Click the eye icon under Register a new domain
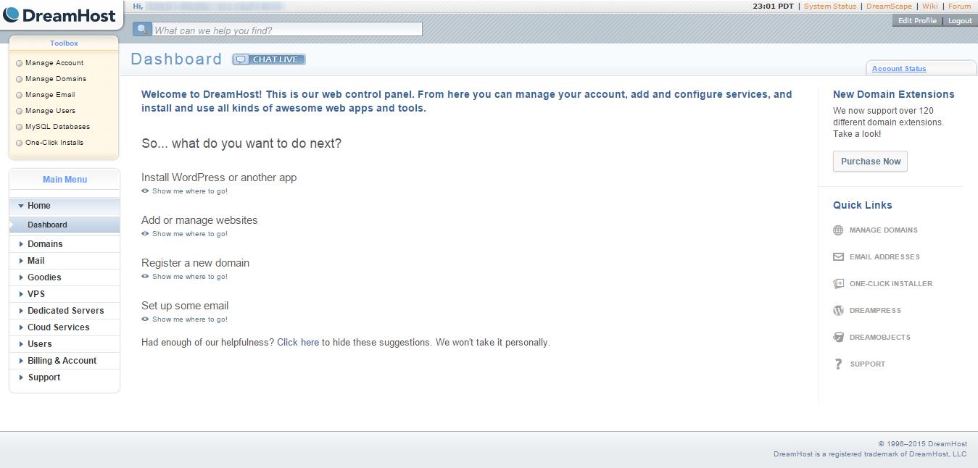Image resolution: width=978 pixels, height=468 pixels. (x=145, y=277)
